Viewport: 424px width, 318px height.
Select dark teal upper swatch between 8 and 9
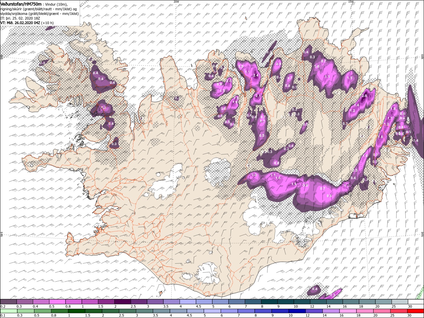[269, 301]
